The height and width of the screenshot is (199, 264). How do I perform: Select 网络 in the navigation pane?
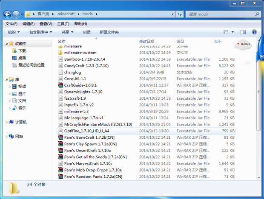click(16, 136)
